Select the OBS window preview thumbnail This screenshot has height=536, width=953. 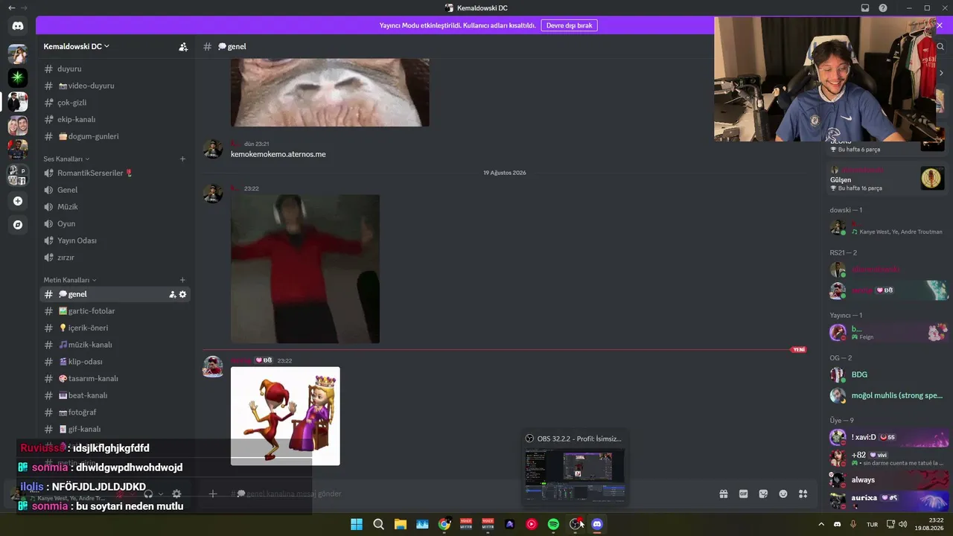575,474
